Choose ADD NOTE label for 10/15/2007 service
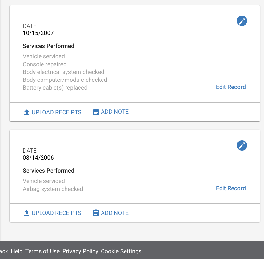 [115, 112]
